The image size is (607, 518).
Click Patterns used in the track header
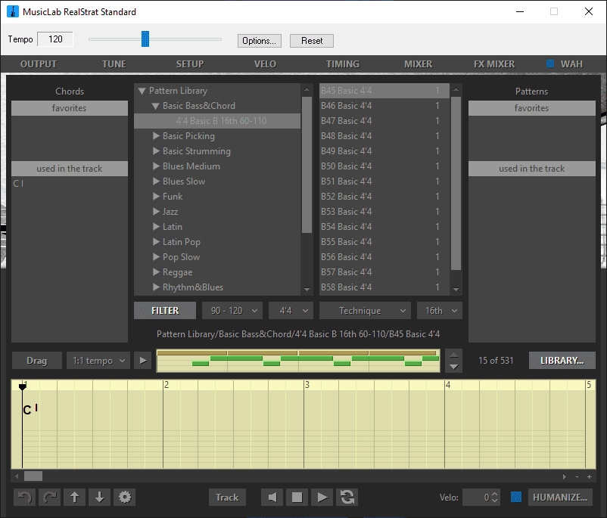pyautogui.click(x=532, y=169)
